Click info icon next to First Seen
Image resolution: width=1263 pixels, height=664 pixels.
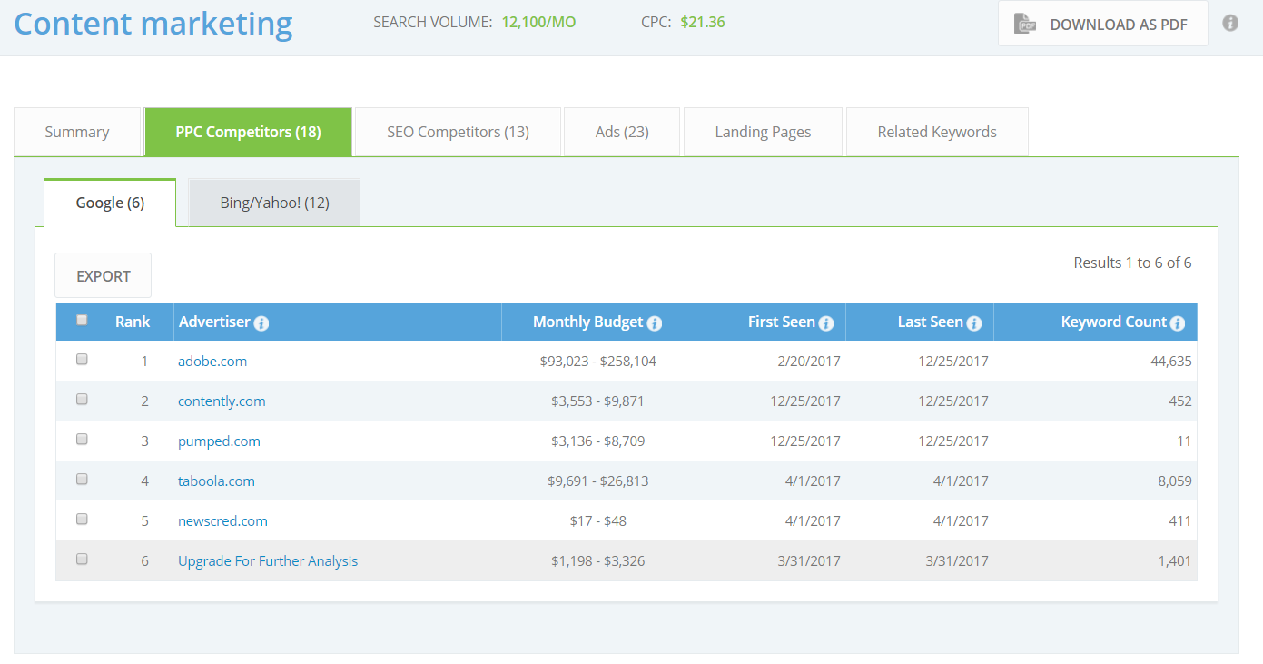825,323
